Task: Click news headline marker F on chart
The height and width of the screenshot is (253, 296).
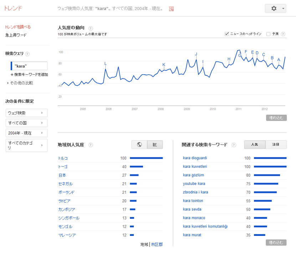Action: [x=246, y=52]
